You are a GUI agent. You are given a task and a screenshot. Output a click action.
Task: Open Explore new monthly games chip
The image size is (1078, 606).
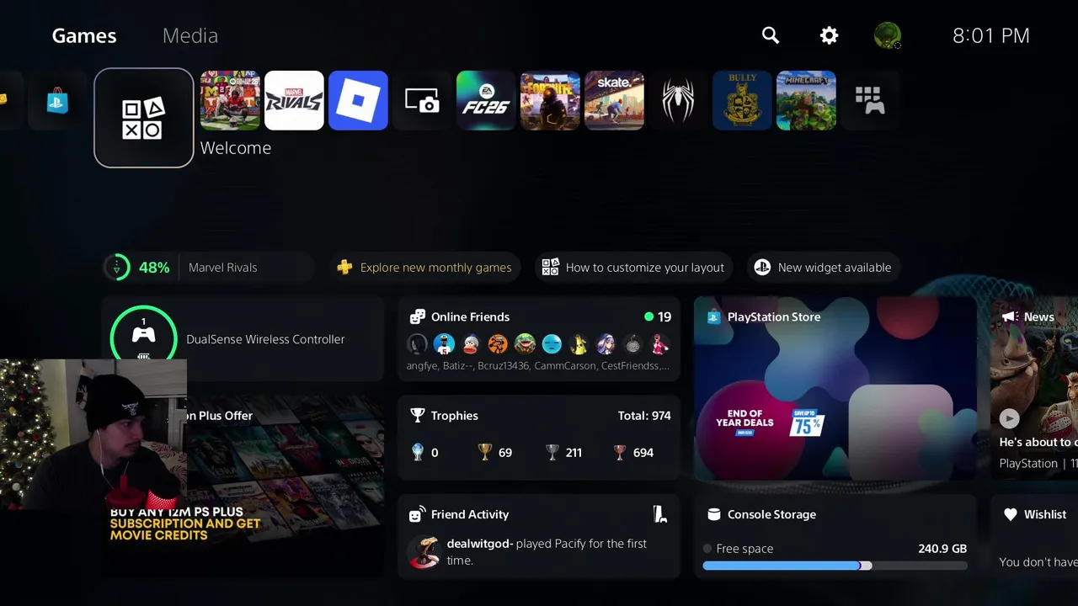426,268
